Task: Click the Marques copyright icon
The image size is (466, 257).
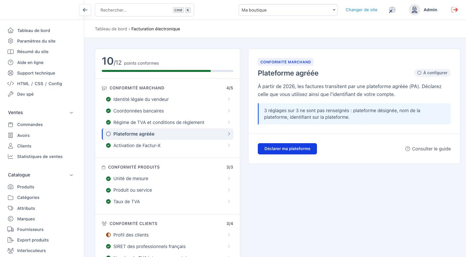Action: point(11,219)
